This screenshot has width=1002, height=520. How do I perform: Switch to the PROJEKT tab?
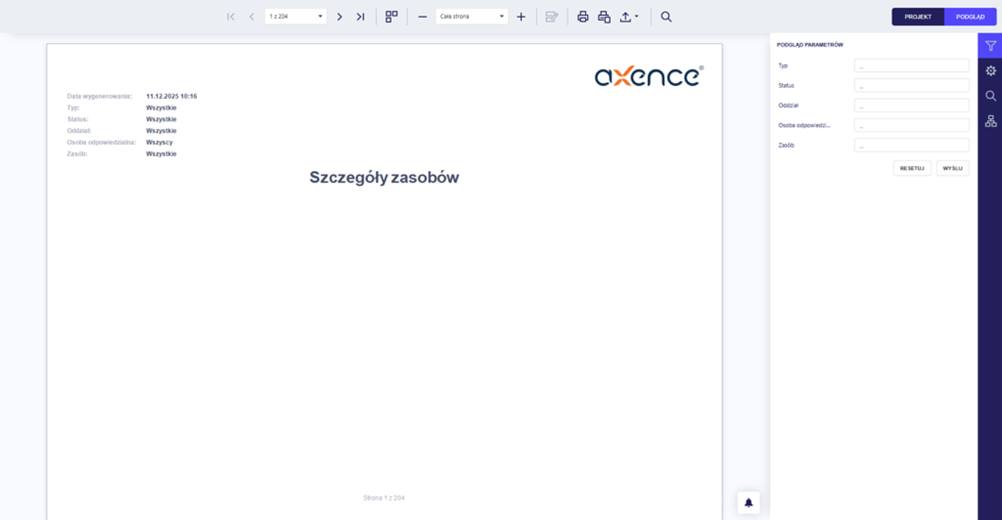(917, 17)
